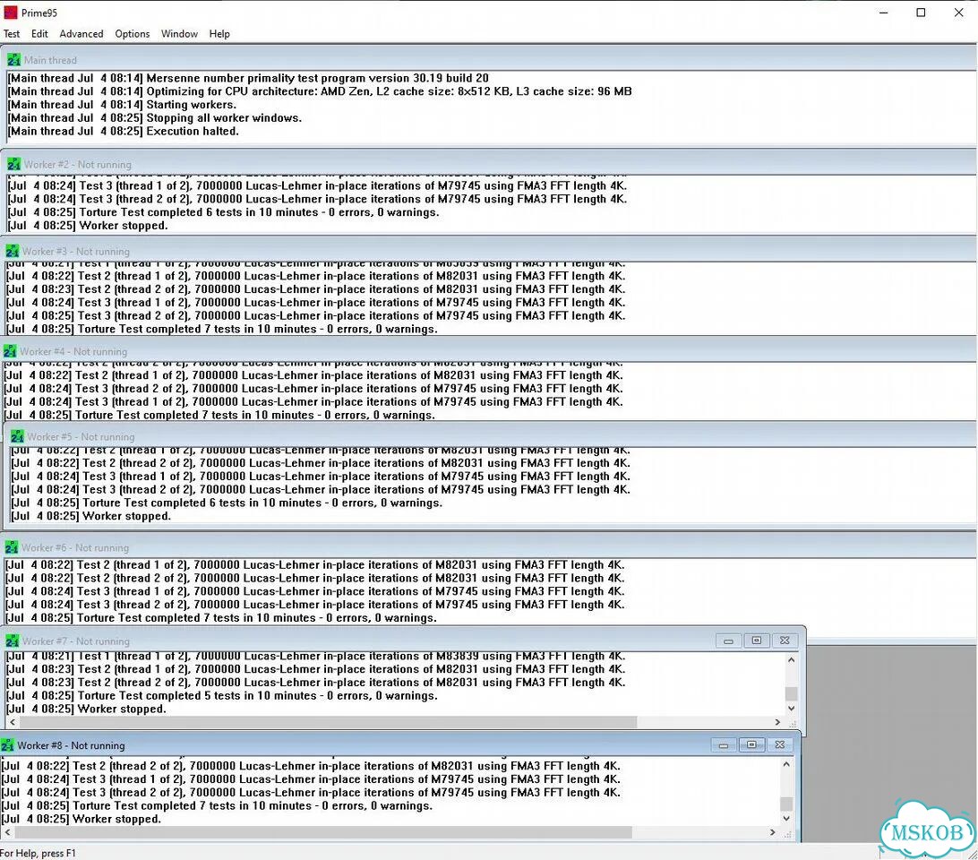Click 'Torture Test completed 6 tests' in Worker #5
Screen dimensions: 978x860
227,503
